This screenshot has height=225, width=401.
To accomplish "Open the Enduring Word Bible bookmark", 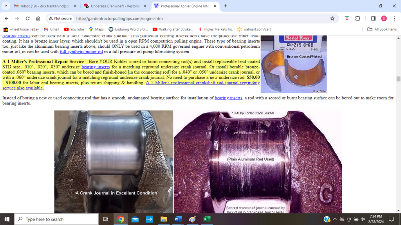I will click(x=128, y=29).
